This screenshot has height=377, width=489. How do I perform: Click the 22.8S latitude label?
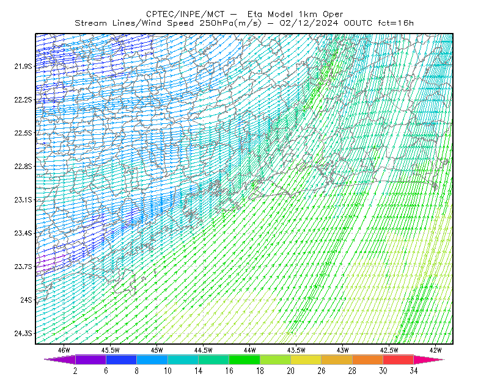pyautogui.click(x=23, y=167)
